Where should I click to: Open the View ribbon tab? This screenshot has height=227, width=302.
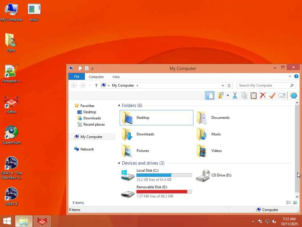(116, 77)
